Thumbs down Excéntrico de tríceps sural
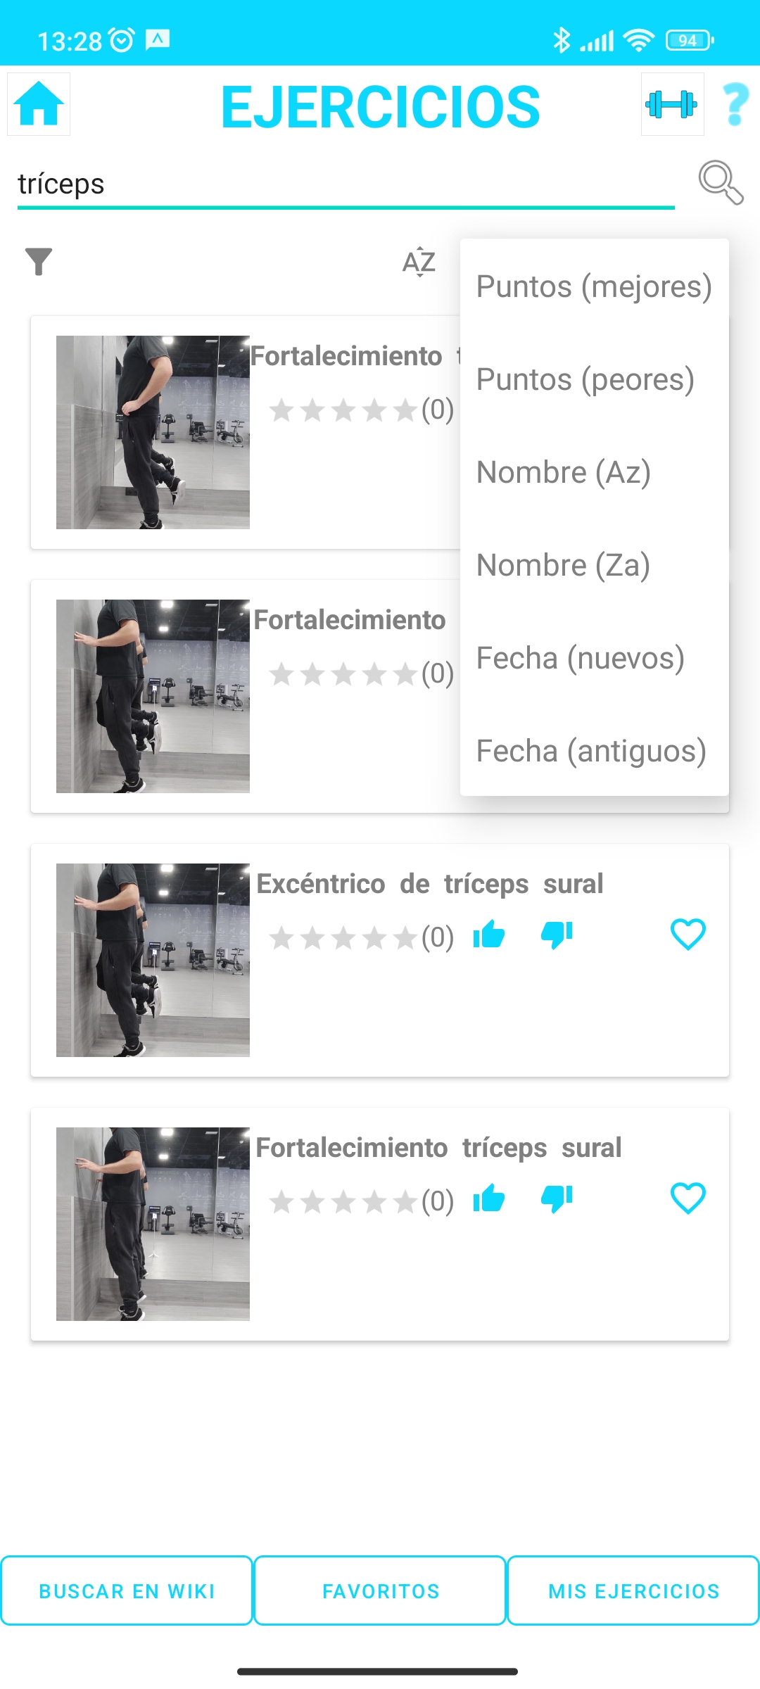 [x=557, y=935]
